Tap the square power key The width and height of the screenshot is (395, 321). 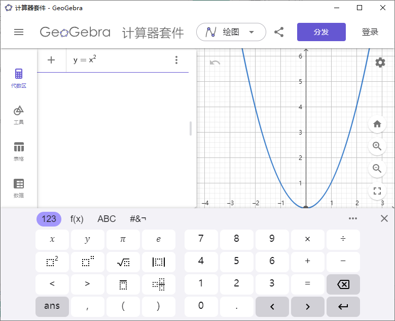tap(52, 262)
